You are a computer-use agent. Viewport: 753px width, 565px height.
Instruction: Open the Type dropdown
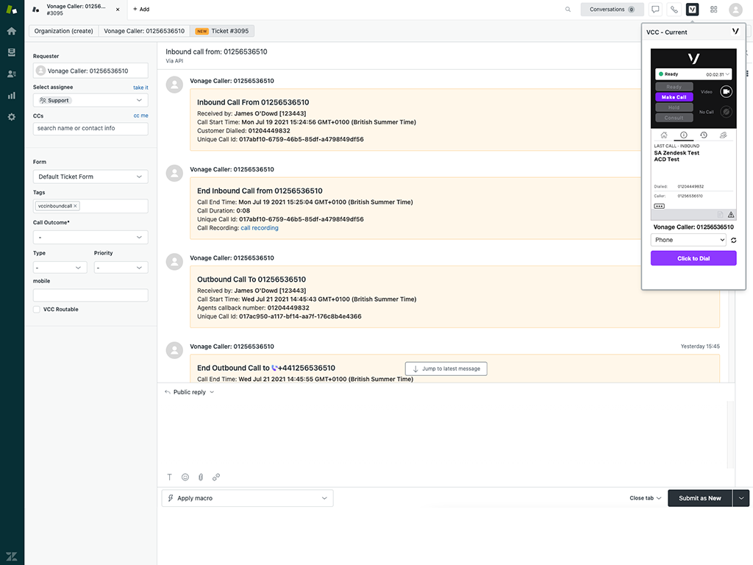(60, 268)
